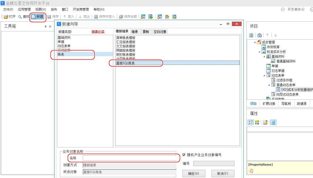Collapse the 成本管理 tree node
This screenshot has height=178, width=313.
tap(255, 42)
